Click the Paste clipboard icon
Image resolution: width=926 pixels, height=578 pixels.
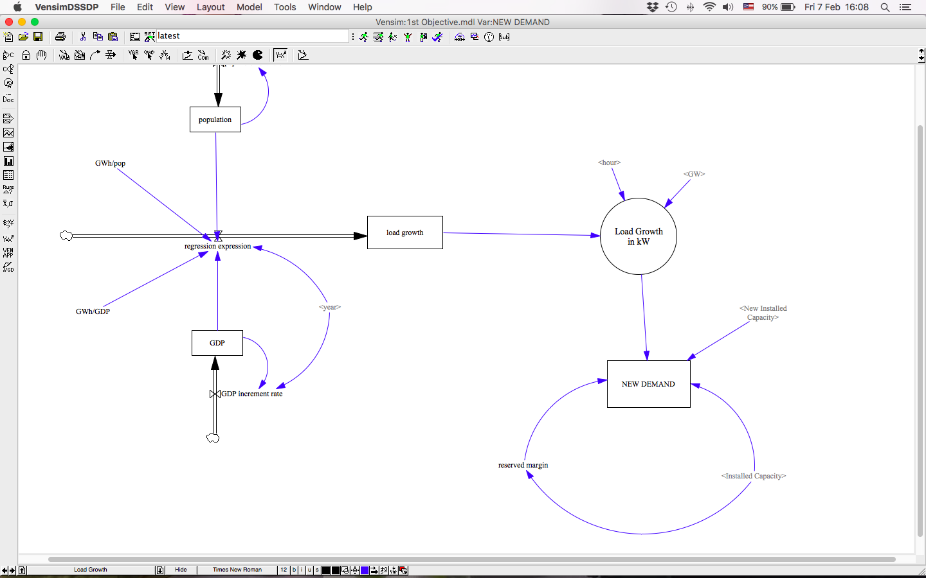coord(113,37)
